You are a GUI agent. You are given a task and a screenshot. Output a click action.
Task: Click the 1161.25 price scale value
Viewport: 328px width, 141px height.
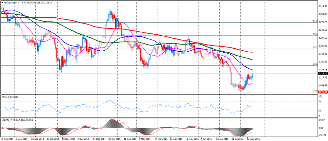[x=323, y=62]
